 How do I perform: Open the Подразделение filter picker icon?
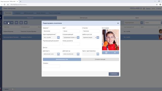(142, 22)
